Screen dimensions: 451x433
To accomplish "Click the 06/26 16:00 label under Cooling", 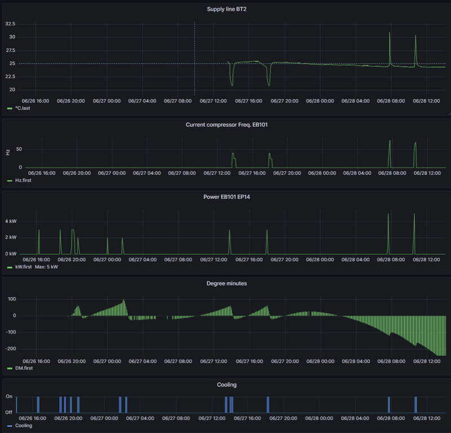I will click(33, 418).
